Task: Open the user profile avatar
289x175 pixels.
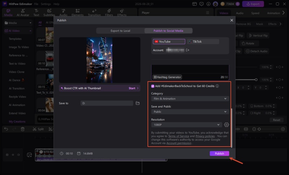Action: [x=215, y=4]
